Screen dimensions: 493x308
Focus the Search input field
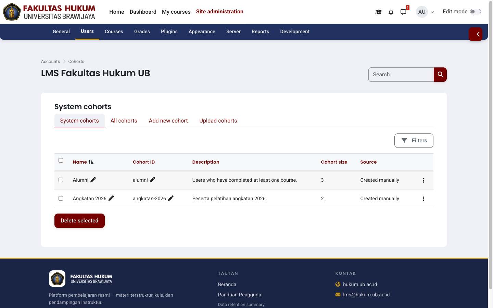401,75
